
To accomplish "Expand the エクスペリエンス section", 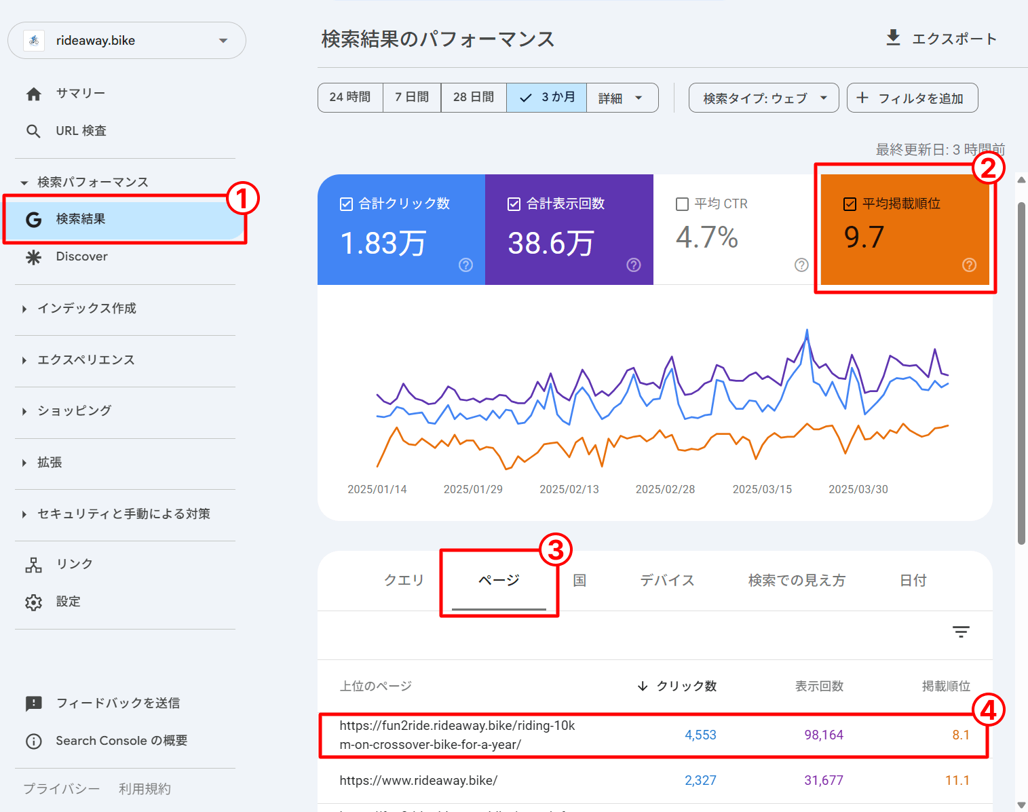I will click(24, 360).
